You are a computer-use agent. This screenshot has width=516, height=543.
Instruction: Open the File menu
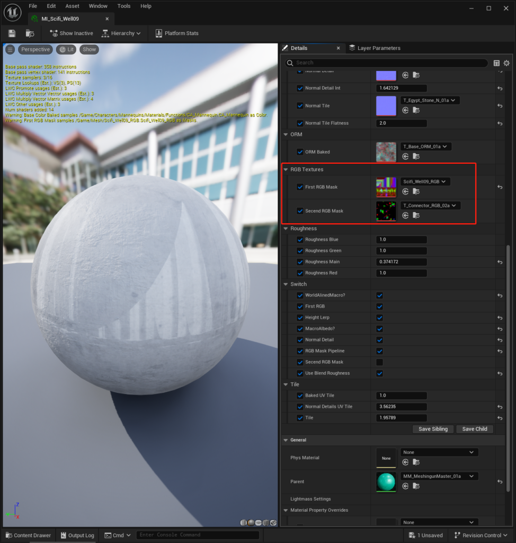click(x=33, y=6)
